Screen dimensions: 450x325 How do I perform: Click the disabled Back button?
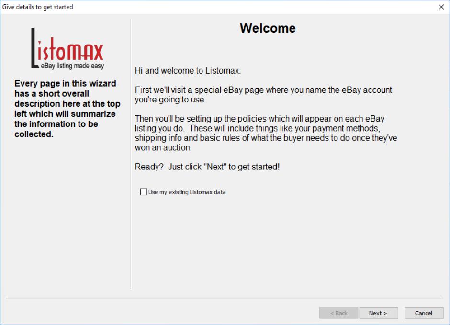(338, 313)
